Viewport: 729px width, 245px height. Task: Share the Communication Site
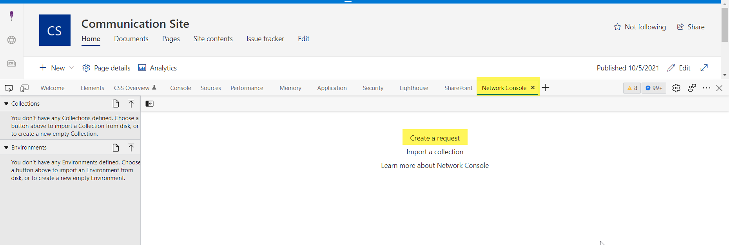coord(691,27)
